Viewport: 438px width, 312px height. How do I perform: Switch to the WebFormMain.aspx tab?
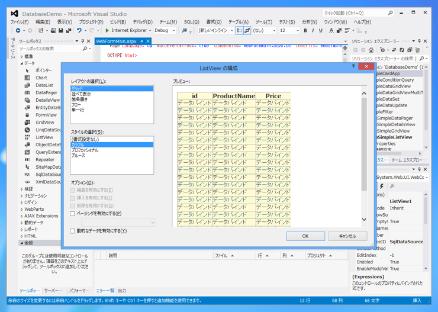(x=116, y=41)
